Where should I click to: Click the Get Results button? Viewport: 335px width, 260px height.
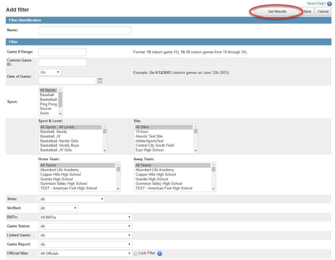(277, 12)
